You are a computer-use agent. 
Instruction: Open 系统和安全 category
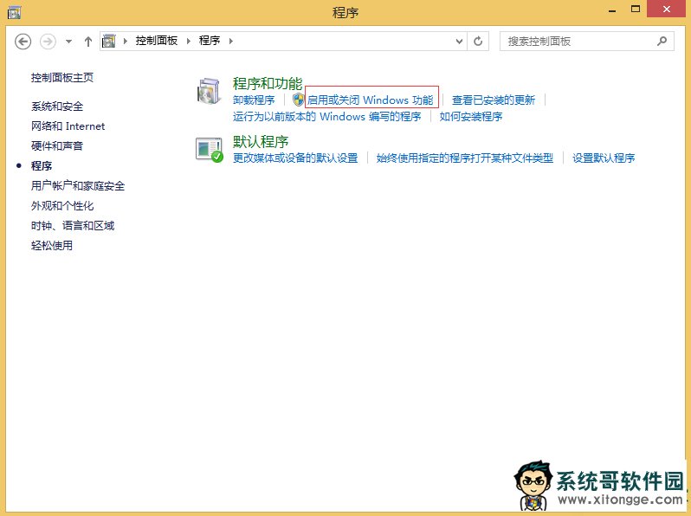pyautogui.click(x=57, y=106)
